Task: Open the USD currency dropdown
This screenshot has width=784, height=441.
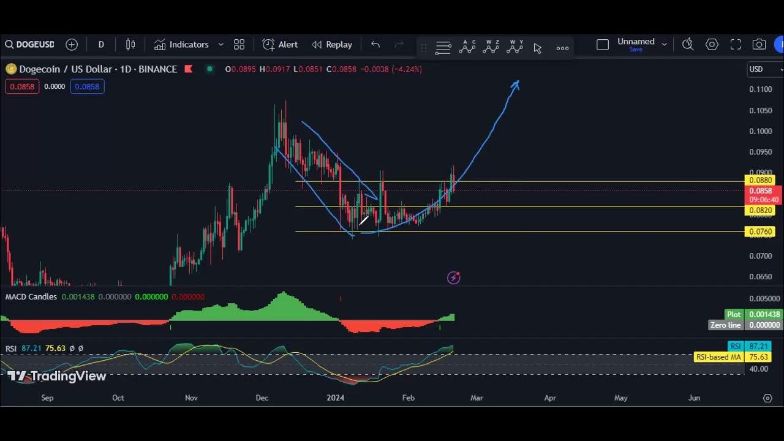Action: click(766, 69)
